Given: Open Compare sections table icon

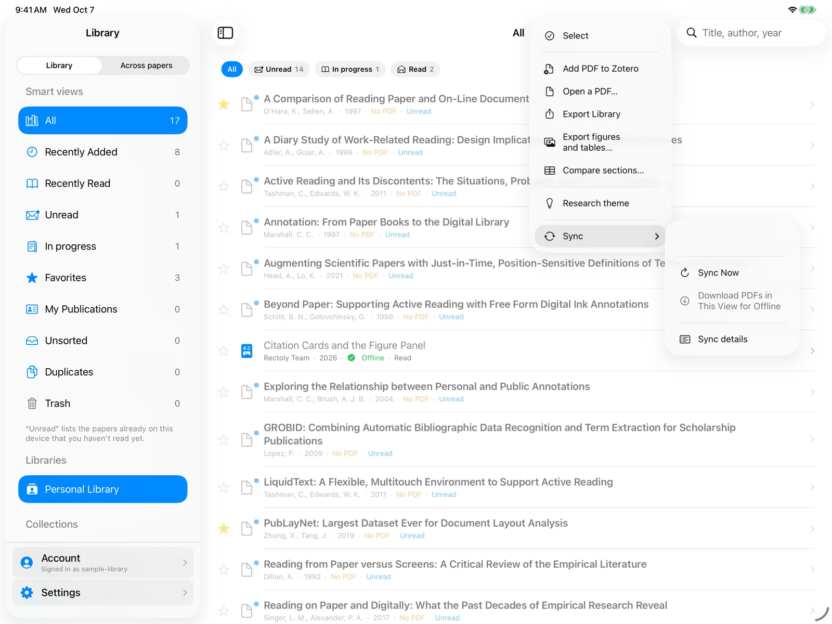Looking at the screenshot, I should pyautogui.click(x=549, y=171).
